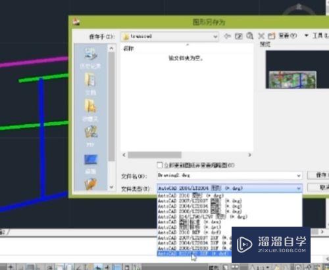Image resolution: width=329 pixels, height=270 pixels.
Task: Open the History location in the sidebar
Action: click(90, 58)
